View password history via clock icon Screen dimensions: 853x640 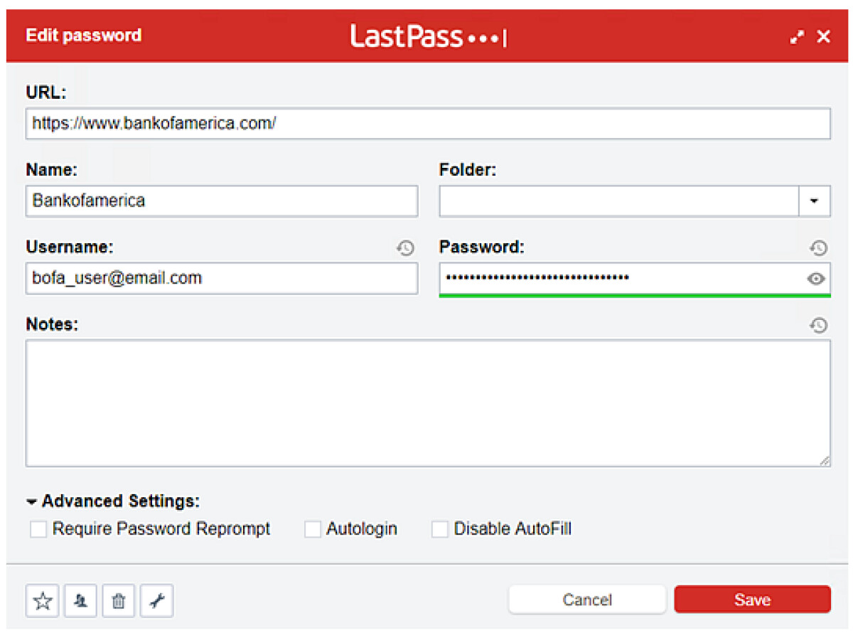tap(819, 248)
